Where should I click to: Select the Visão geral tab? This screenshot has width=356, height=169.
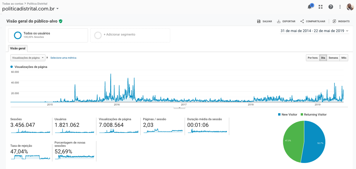coord(18,49)
